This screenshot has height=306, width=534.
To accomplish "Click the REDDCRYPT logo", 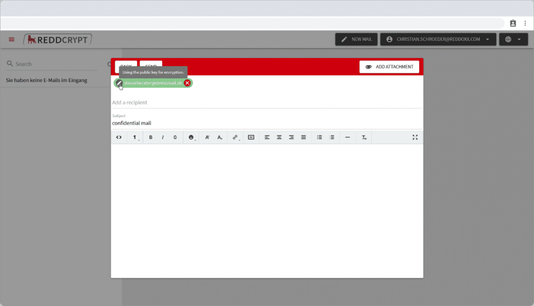I will [57, 40].
